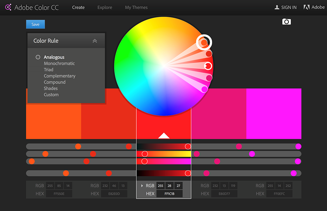Collapse the Color Rule panel
Viewport: 327px width, 211px height.
coord(95,41)
